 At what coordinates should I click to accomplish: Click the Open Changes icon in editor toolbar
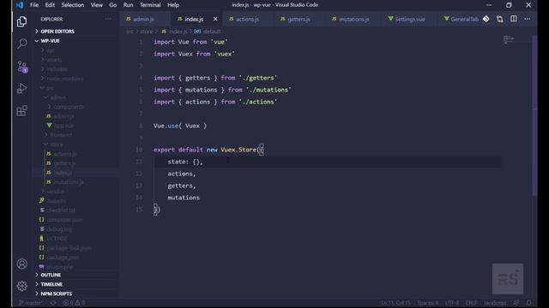499,19
